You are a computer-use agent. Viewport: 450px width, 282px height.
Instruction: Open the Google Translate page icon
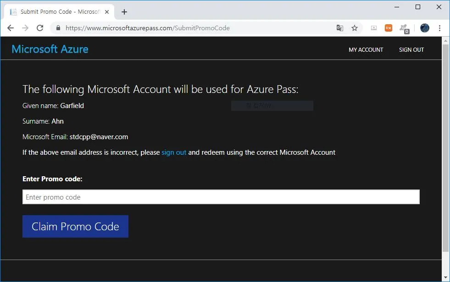[x=340, y=28]
